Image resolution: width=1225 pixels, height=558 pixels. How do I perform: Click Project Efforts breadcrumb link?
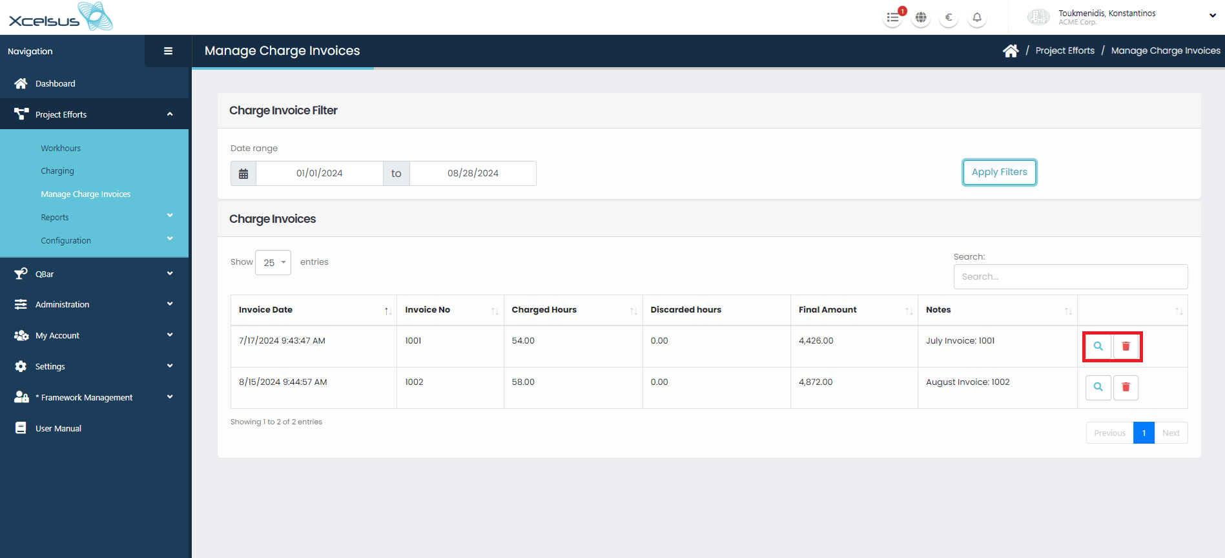(1065, 51)
